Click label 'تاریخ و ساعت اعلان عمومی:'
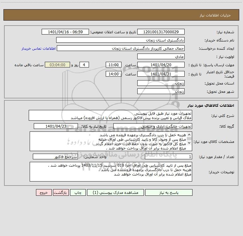Screen dimensions: 243x236 tap(113, 32)
